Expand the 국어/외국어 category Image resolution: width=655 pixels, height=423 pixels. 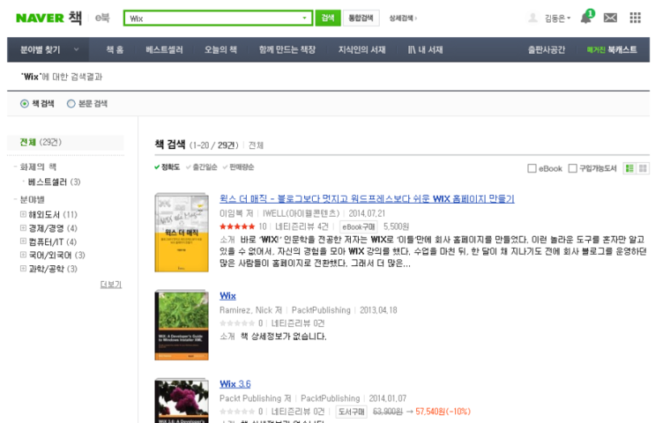(23, 255)
